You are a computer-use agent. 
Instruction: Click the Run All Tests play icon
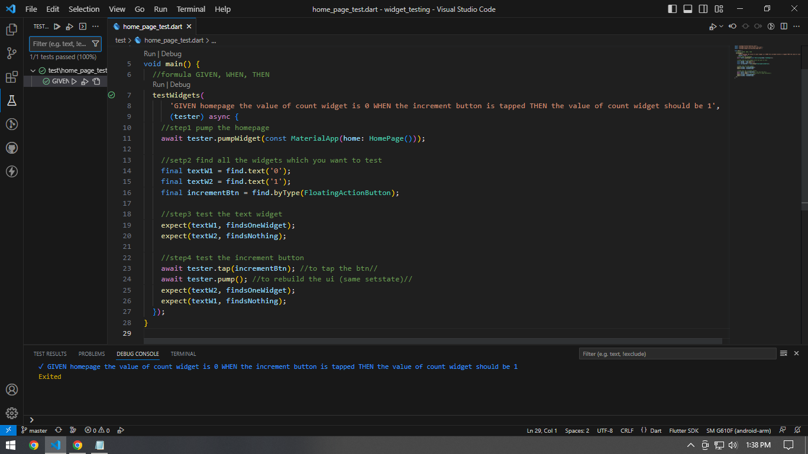click(x=56, y=26)
